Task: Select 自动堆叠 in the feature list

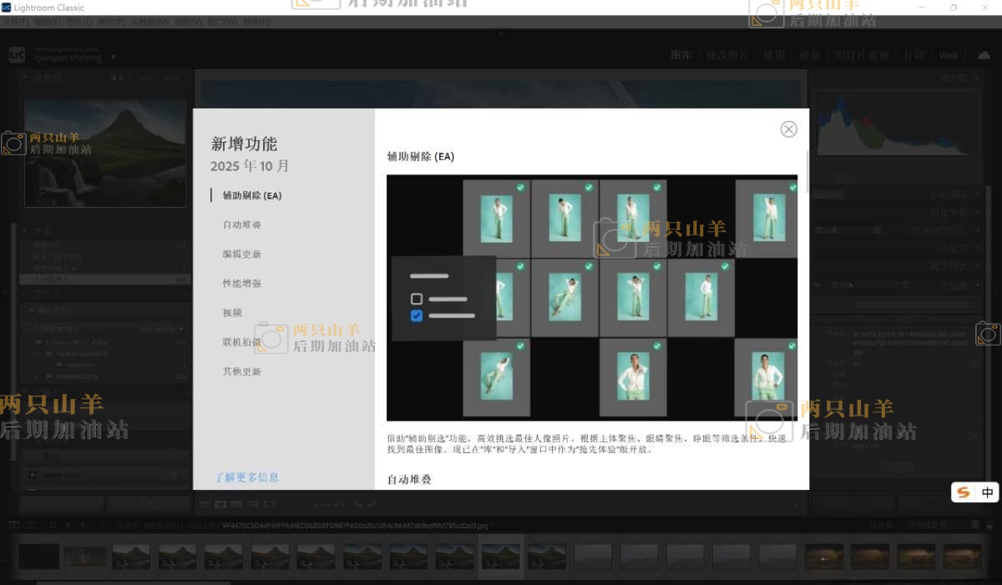Action: (241, 225)
